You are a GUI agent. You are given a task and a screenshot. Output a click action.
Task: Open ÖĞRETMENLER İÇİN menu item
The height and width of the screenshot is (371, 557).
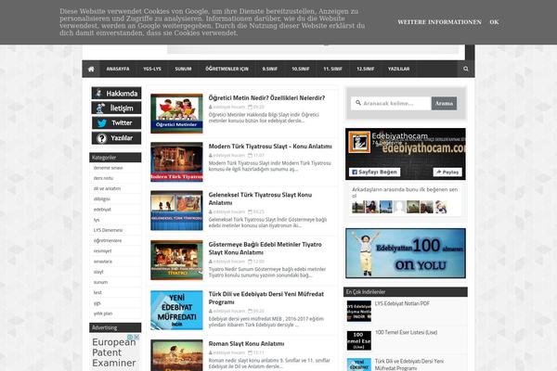(x=227, y=69)
